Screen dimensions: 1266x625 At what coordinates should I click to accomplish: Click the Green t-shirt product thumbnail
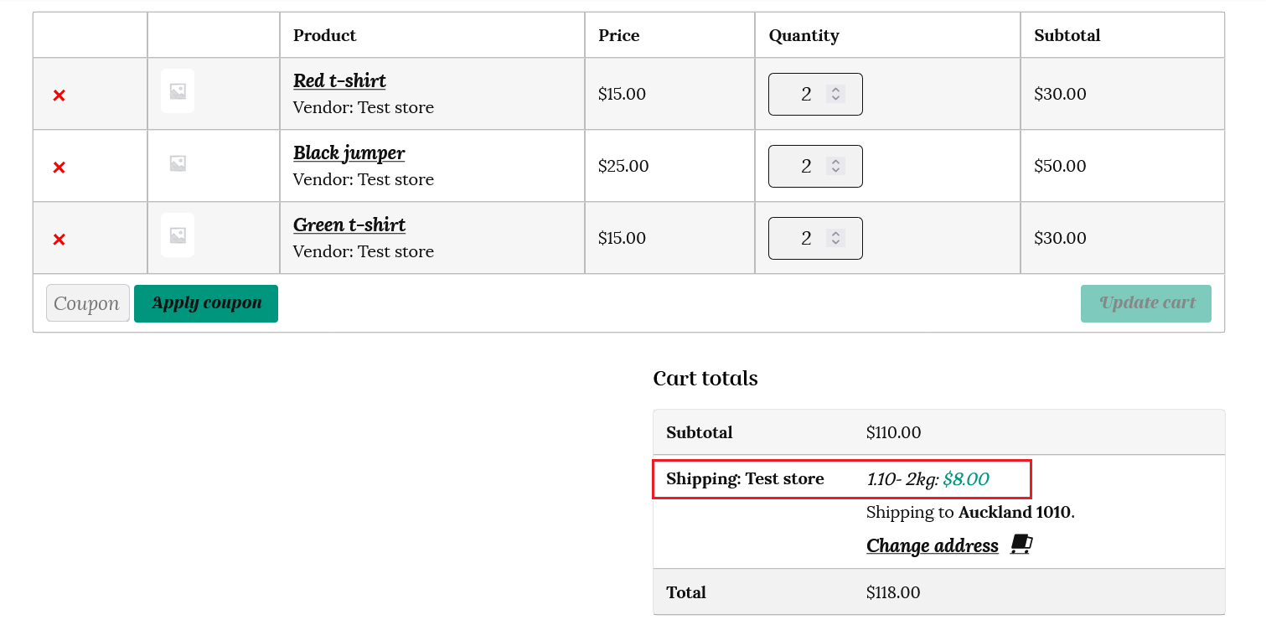coord(178,235)
